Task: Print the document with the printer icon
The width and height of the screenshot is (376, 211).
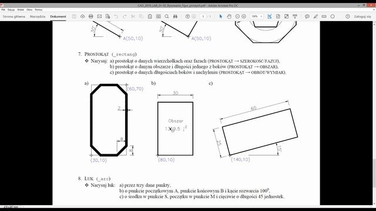Action: click(91, 16)
